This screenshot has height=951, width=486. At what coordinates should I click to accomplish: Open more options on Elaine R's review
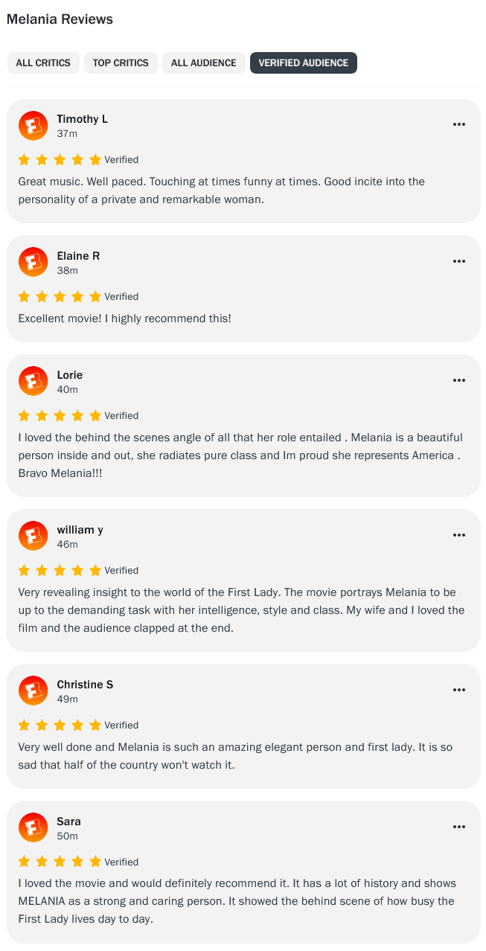[x=459, y=261]
